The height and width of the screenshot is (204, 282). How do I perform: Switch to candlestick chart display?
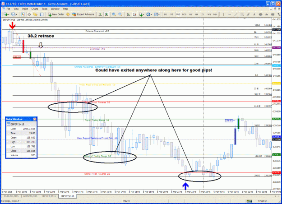[106, 14]
